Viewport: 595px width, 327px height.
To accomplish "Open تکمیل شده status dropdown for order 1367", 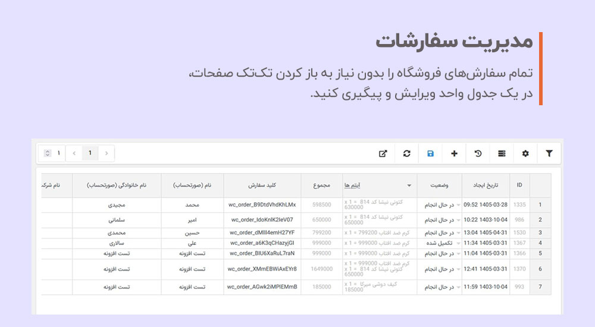I will click(458, 243).
